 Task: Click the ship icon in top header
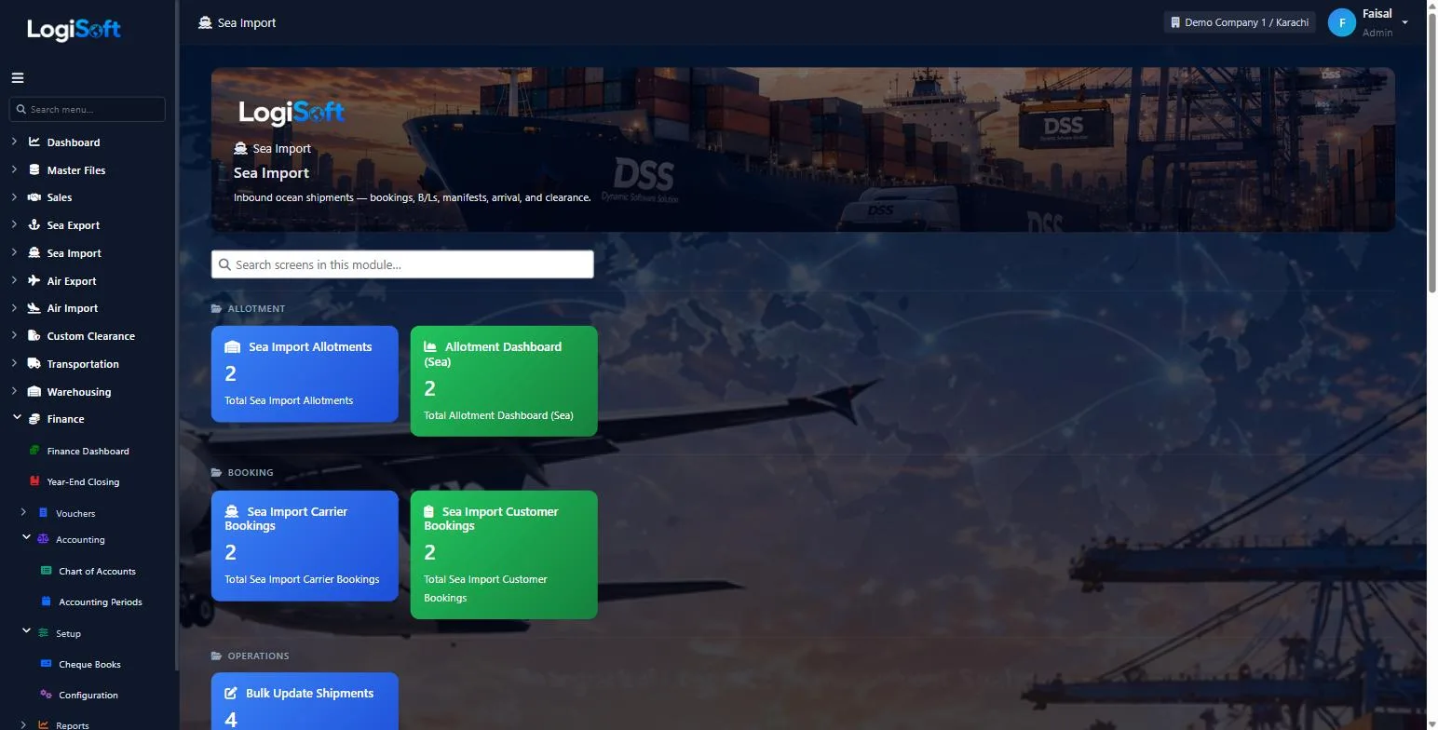205,22
